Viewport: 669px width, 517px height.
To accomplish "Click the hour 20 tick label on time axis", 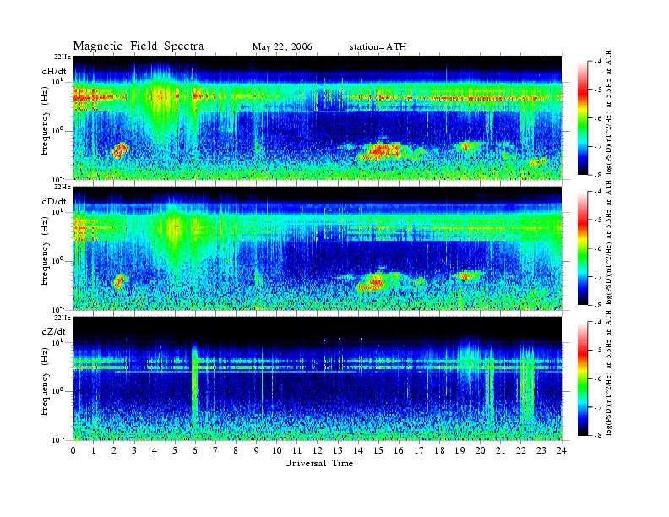I will (481, 450).
